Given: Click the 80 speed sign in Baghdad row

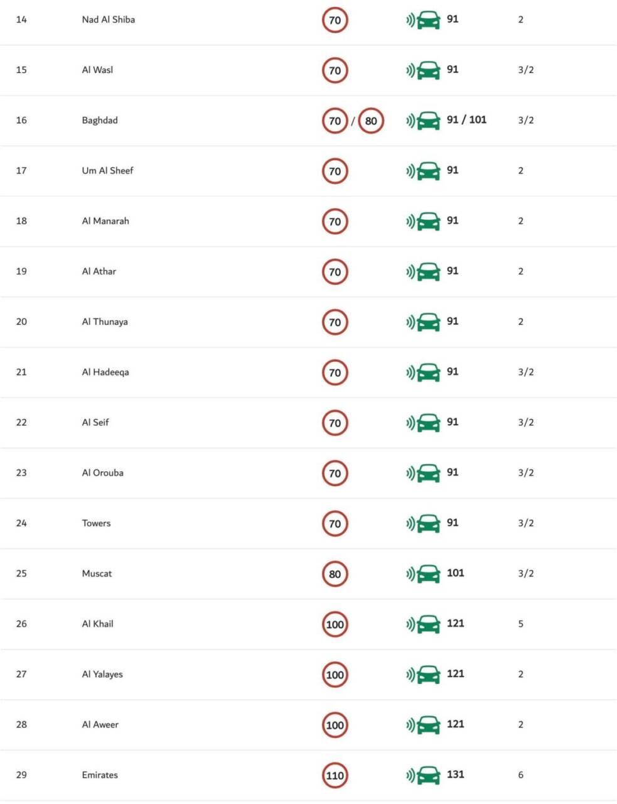Looking at the screenshot, I should pyautogui.click(x=371, y=121).
